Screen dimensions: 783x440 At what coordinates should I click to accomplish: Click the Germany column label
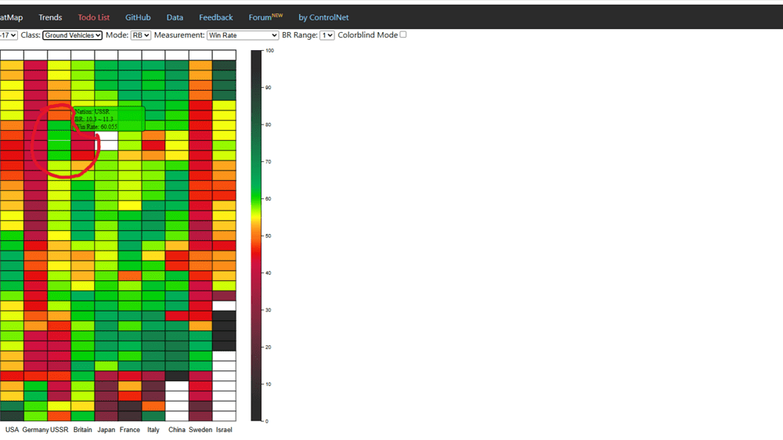(x=35, y=429)
